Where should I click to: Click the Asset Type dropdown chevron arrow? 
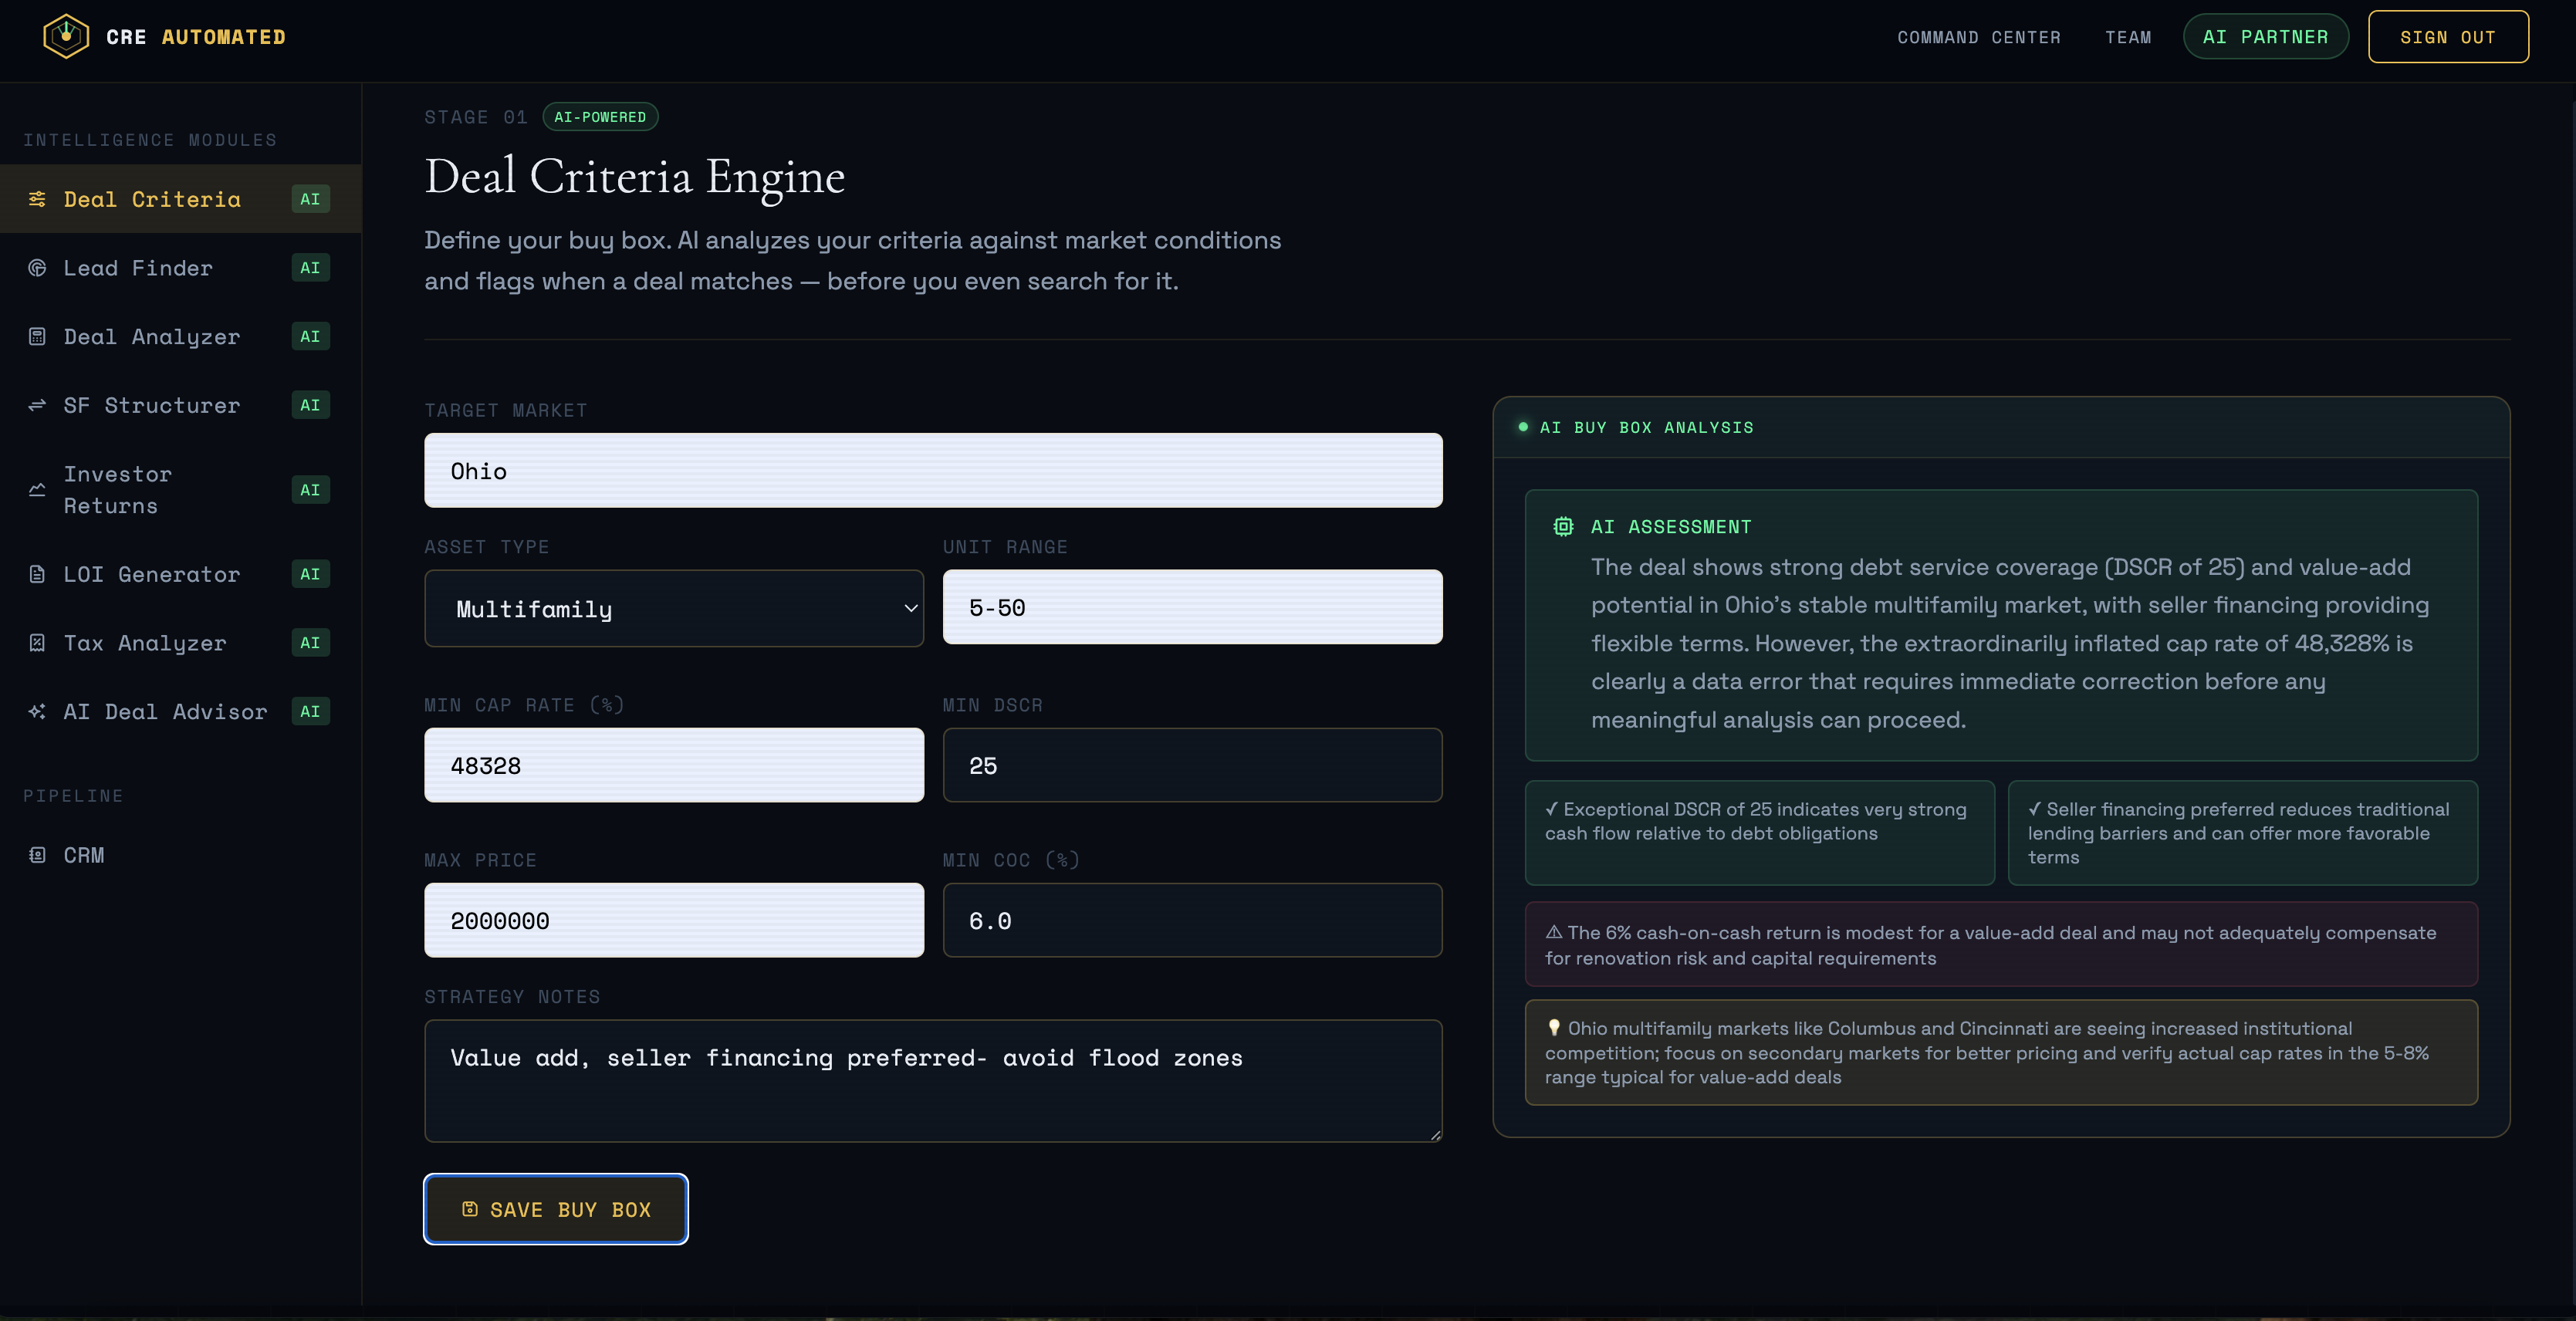click(910, 608)
